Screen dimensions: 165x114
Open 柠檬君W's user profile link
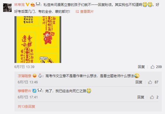[24, 91]
